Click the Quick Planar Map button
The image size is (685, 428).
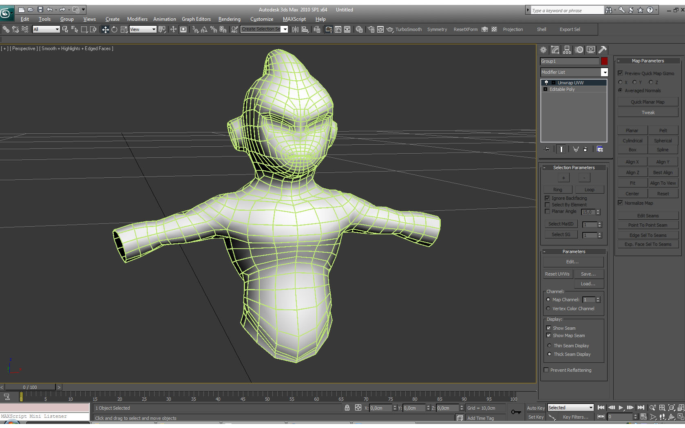tap(647, 101)
